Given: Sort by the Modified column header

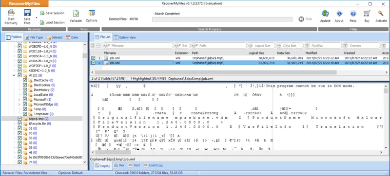Looking at the screenshot, I should tap(311, 53).
